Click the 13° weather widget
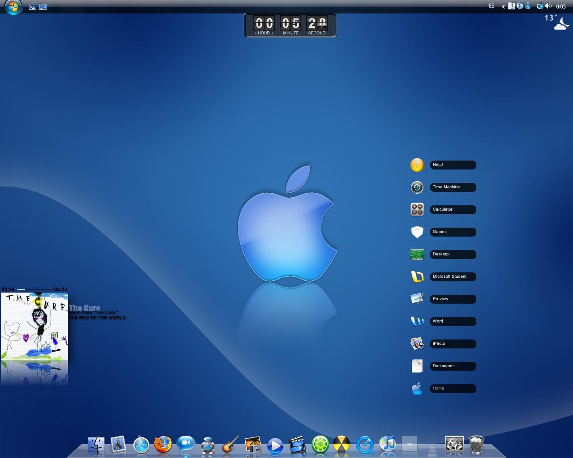The image size is (573, 458). tap(557, 22)
